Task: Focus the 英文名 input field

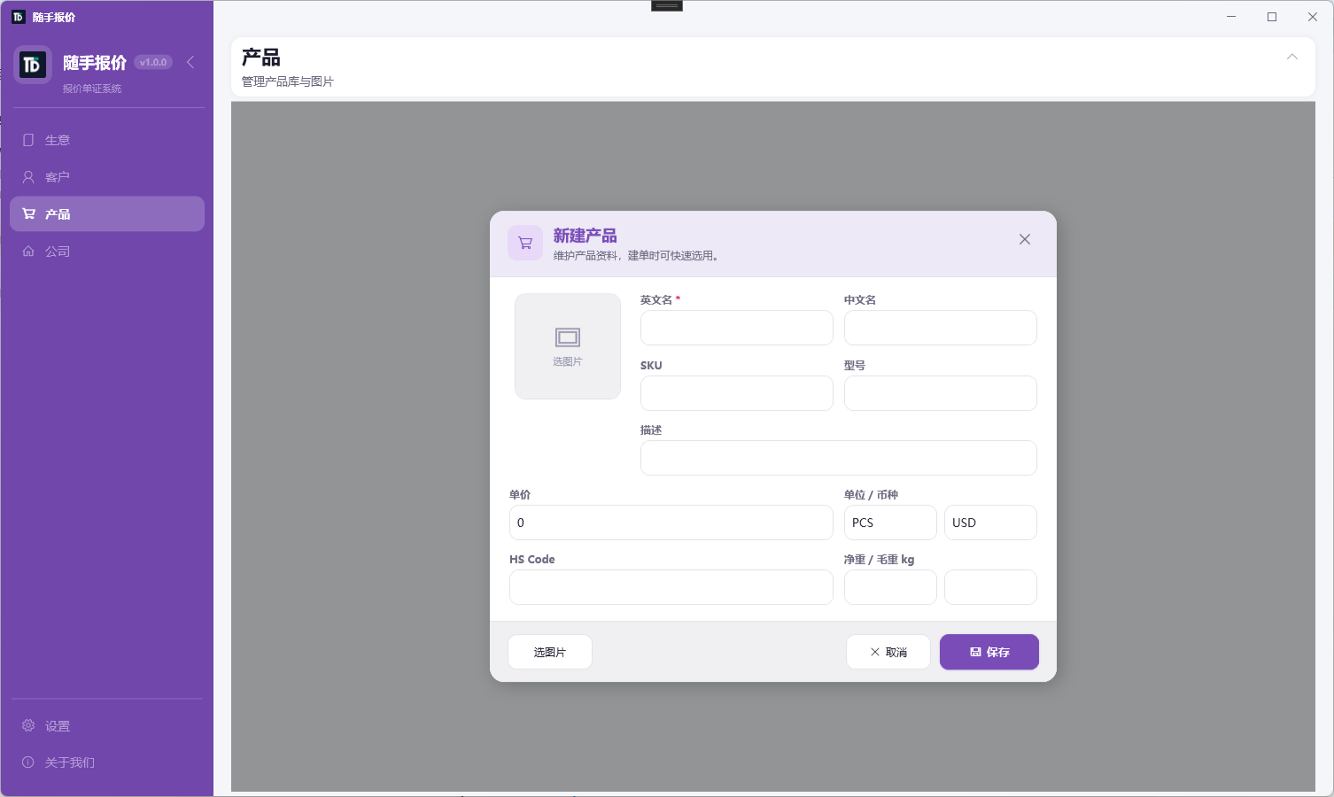Action: point(737,328)
